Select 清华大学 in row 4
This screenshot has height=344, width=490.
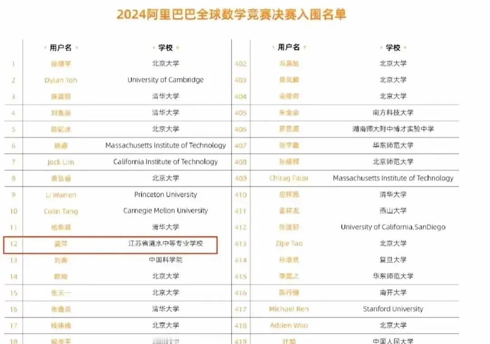click(x=165, y=113)
